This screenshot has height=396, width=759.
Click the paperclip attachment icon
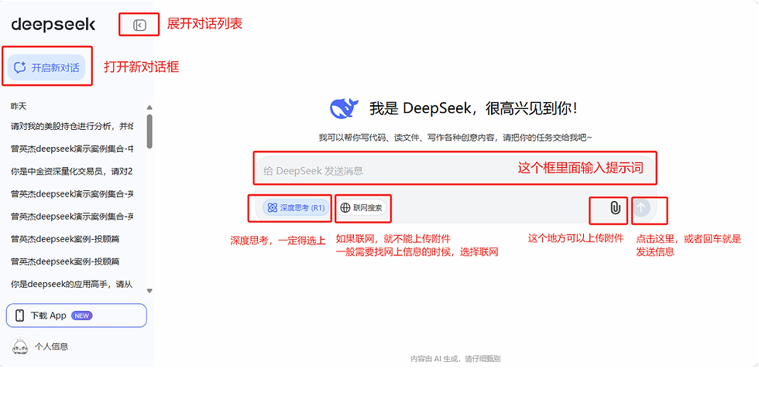pyautogui.click(x=615, y=208)
